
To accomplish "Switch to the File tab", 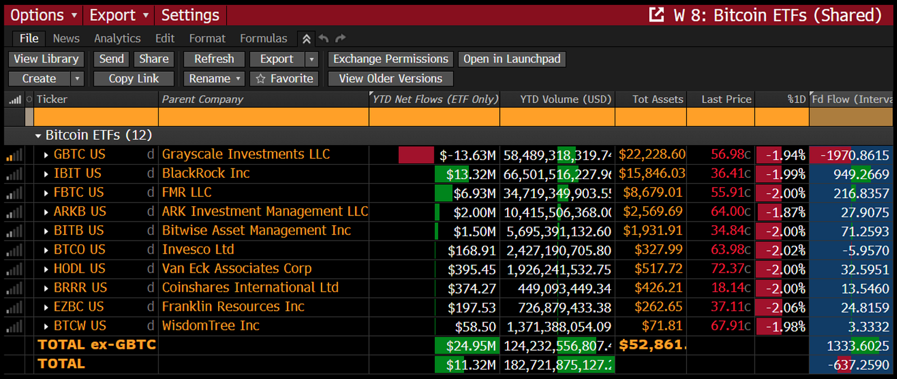I will click(29, 38).
